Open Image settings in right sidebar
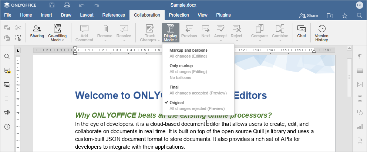The image size is (367, 152). [360, 84]
